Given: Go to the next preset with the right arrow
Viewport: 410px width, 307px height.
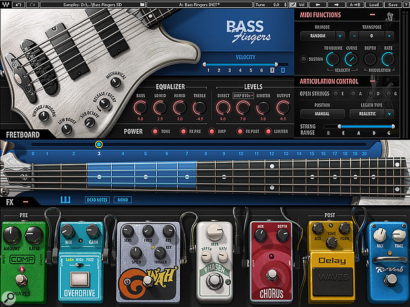Looking at the screenshot, I should pos(337,5).
